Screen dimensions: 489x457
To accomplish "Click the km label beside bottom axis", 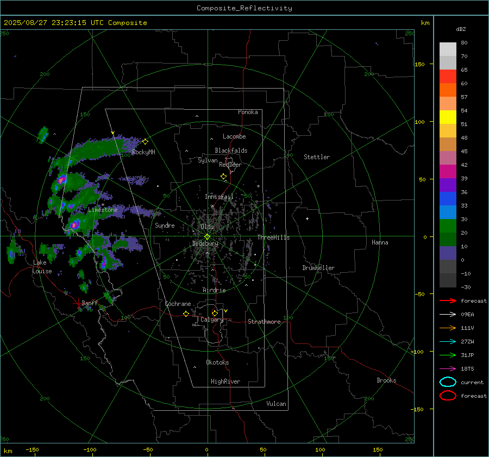I will [8, 451].
